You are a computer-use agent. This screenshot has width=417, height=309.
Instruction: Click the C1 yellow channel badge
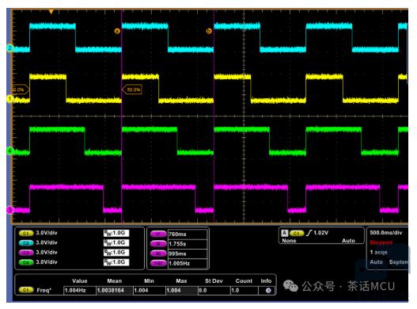pos(26,234)
